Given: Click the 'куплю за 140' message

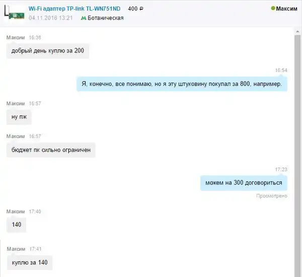Looking at the screenshot, I should pyautogui.click(x=30, y=262).
